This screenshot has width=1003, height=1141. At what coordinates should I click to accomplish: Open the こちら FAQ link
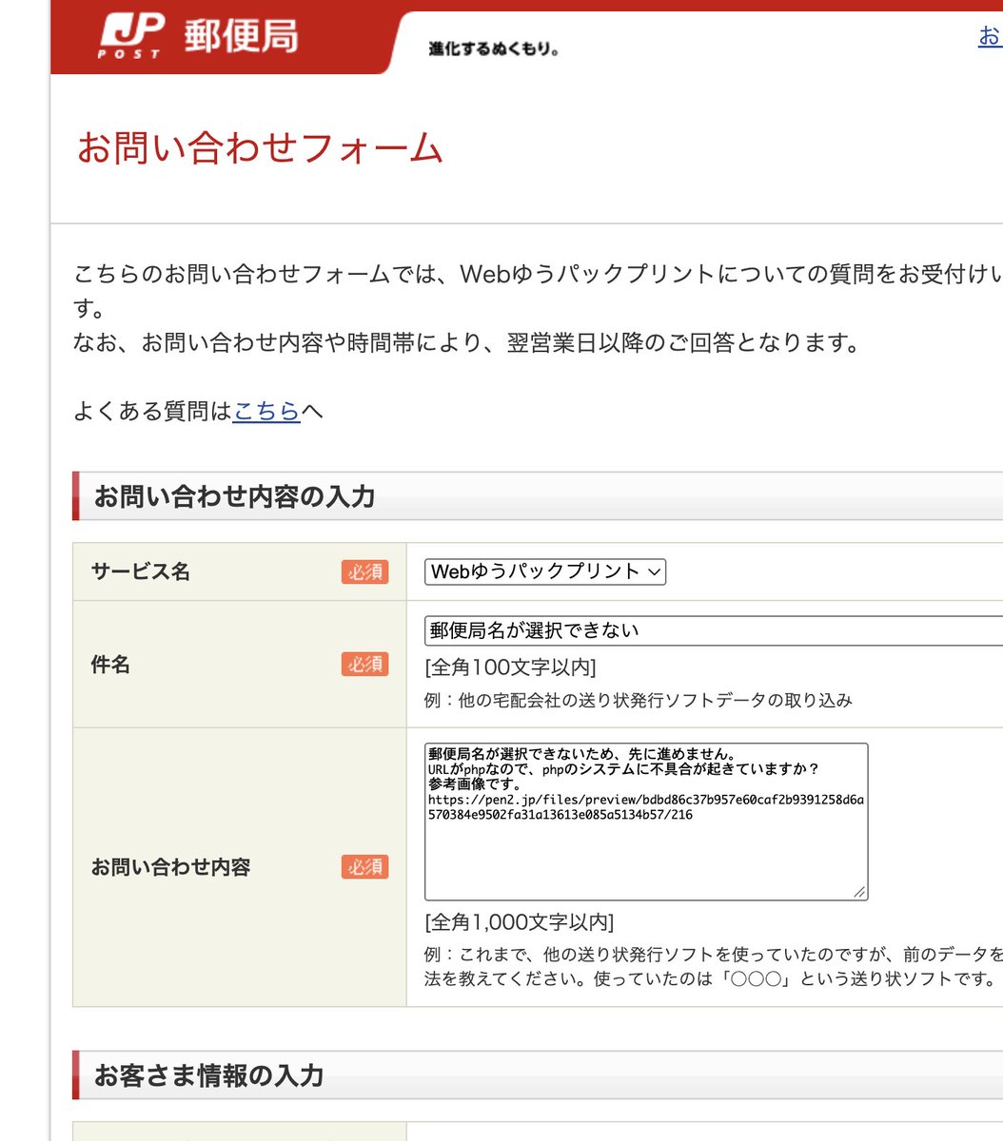point(266,411)
